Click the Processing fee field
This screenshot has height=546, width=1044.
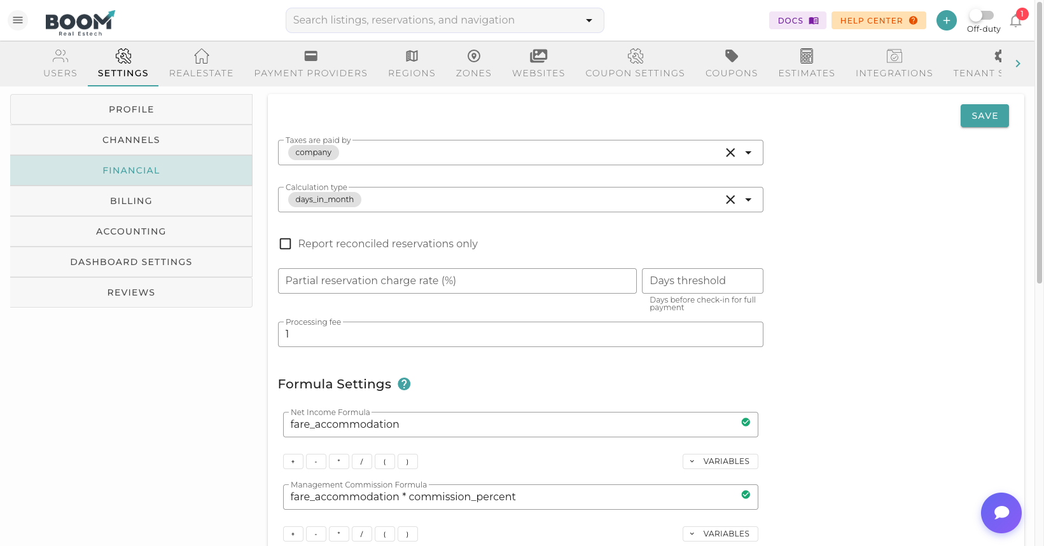(520, 334)
